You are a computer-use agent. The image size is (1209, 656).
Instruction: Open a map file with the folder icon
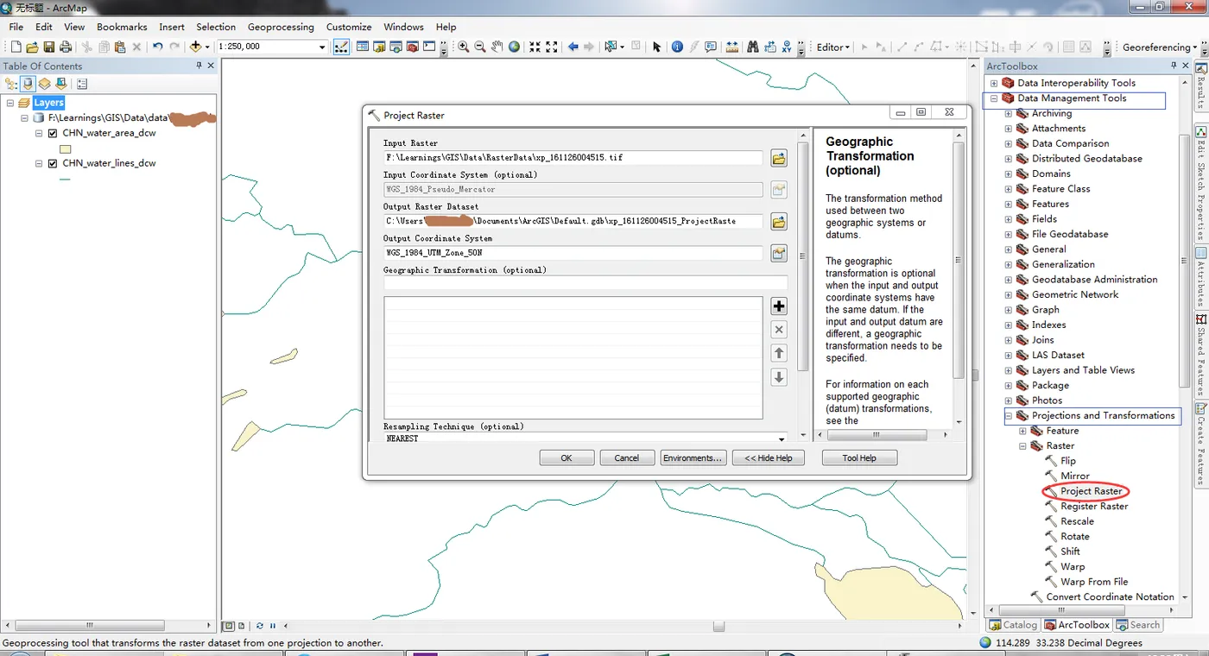(x=32, y=47)
